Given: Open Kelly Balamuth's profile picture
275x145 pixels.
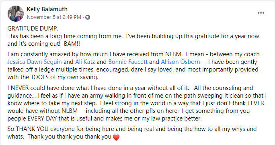Looking at the screenshot, I should coord(16,14).
